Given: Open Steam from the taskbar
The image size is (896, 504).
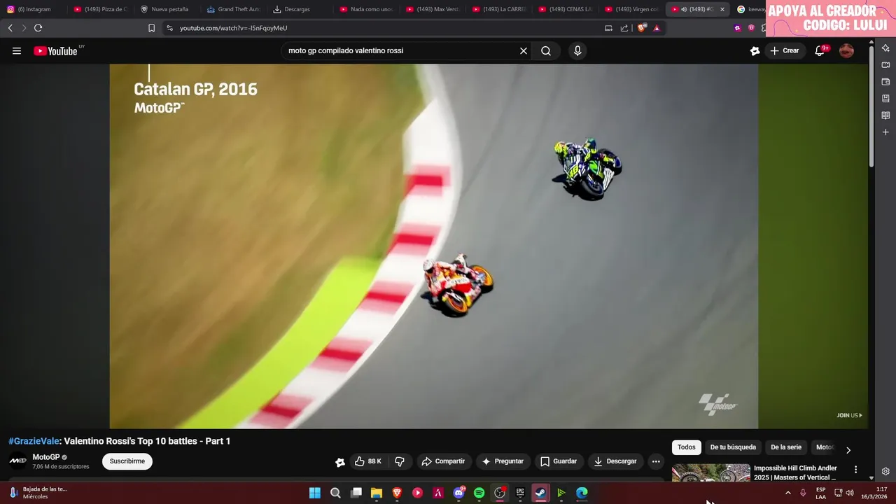Looking at the screenshot, I should (540, 493).
